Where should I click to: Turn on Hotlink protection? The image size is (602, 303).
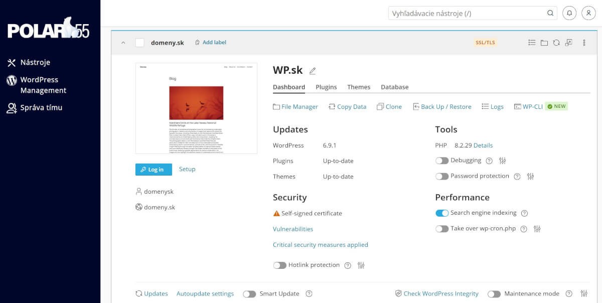[280, 264]
